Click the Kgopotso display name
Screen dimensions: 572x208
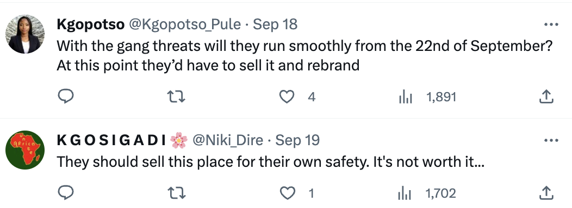coord(91,25)
